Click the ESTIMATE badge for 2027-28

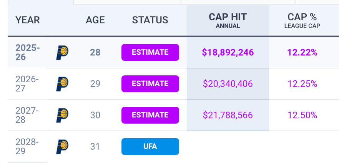coord(150,115)
